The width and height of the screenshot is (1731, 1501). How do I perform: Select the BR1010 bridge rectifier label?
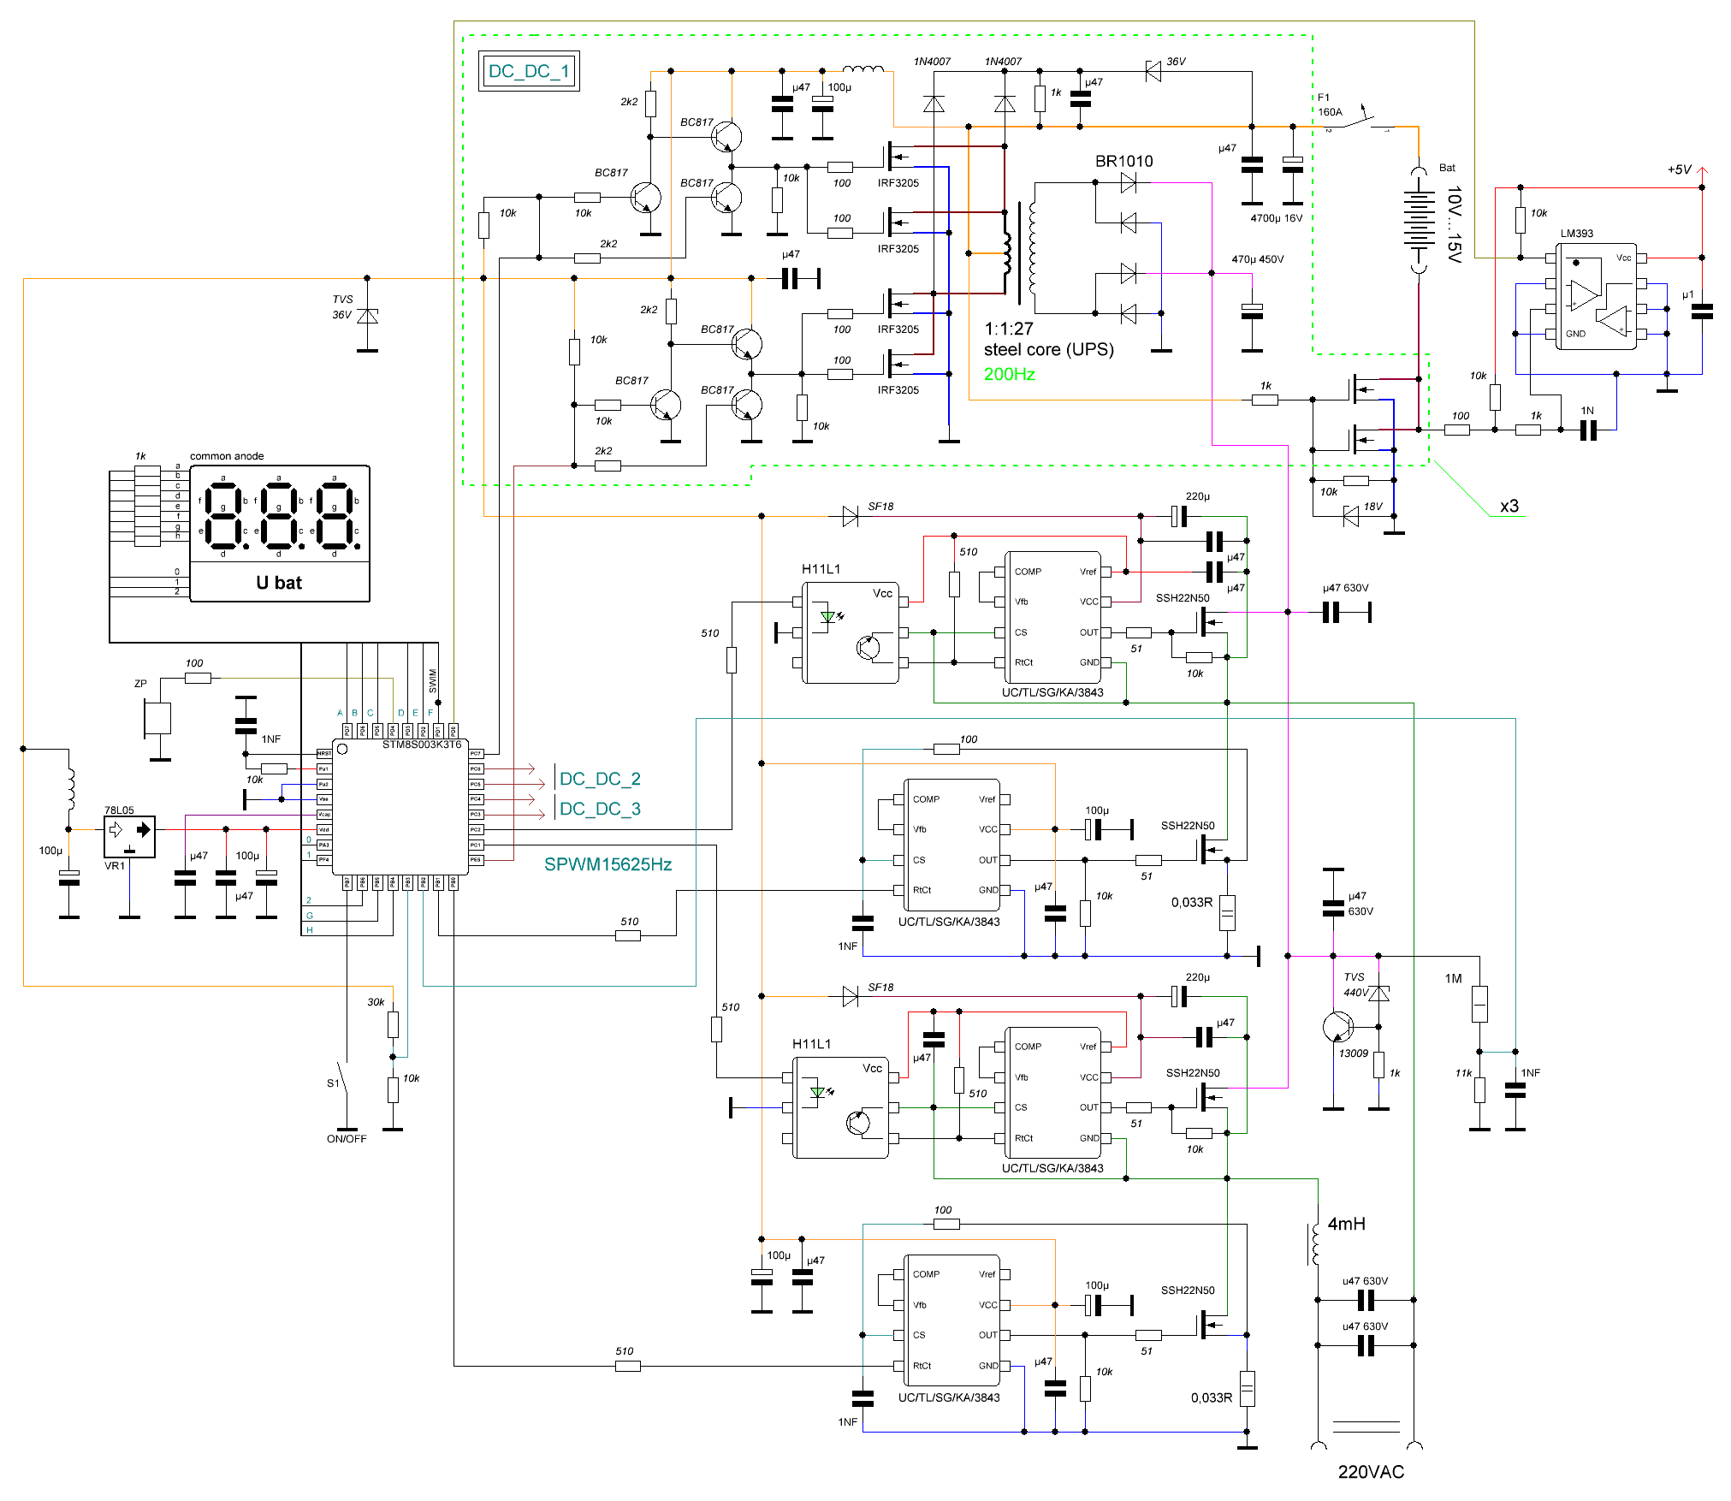point(1123,161)
